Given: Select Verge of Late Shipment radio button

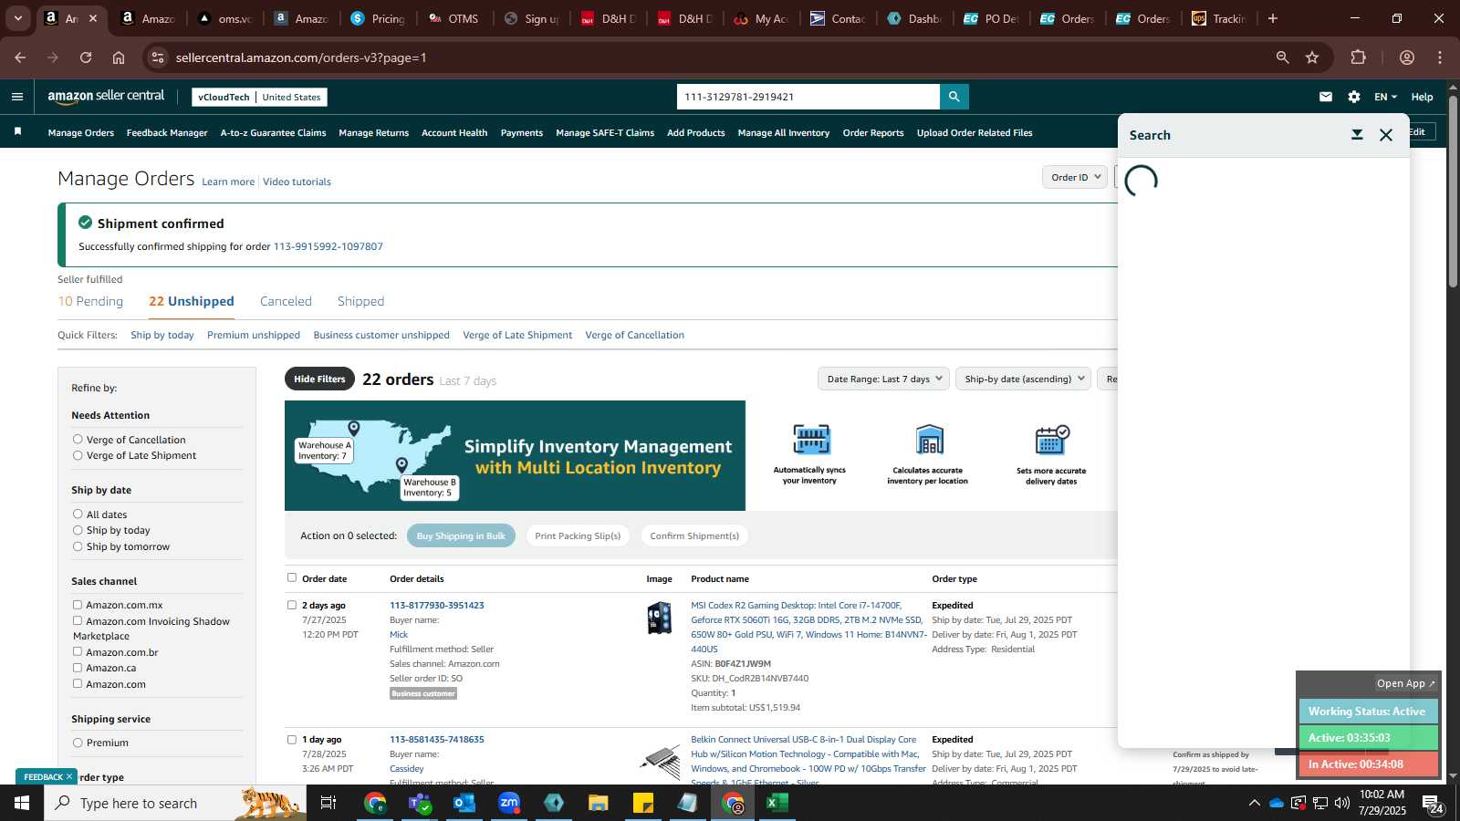Looking at the screenshot, I should click(78, 455).
